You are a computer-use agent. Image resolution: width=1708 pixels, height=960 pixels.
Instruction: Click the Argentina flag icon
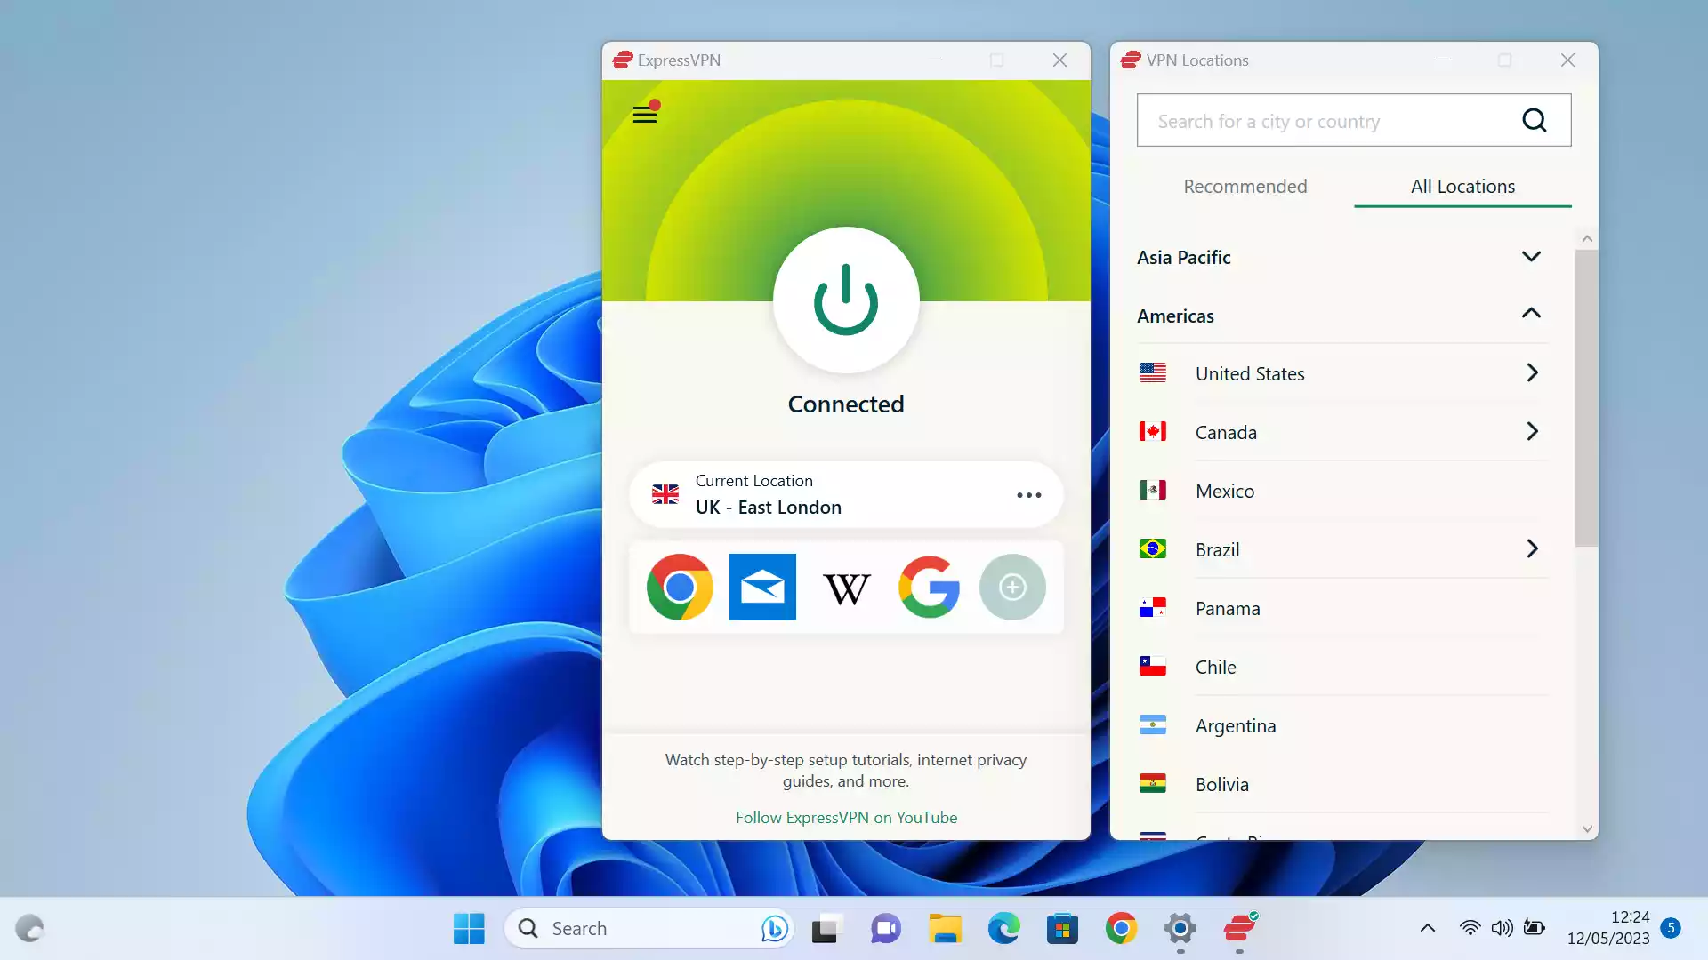[1153, 724]
